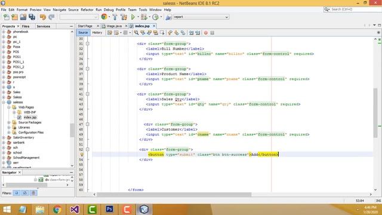
Task: Click the Shift Line Left icon
Action: click(191, 33)
